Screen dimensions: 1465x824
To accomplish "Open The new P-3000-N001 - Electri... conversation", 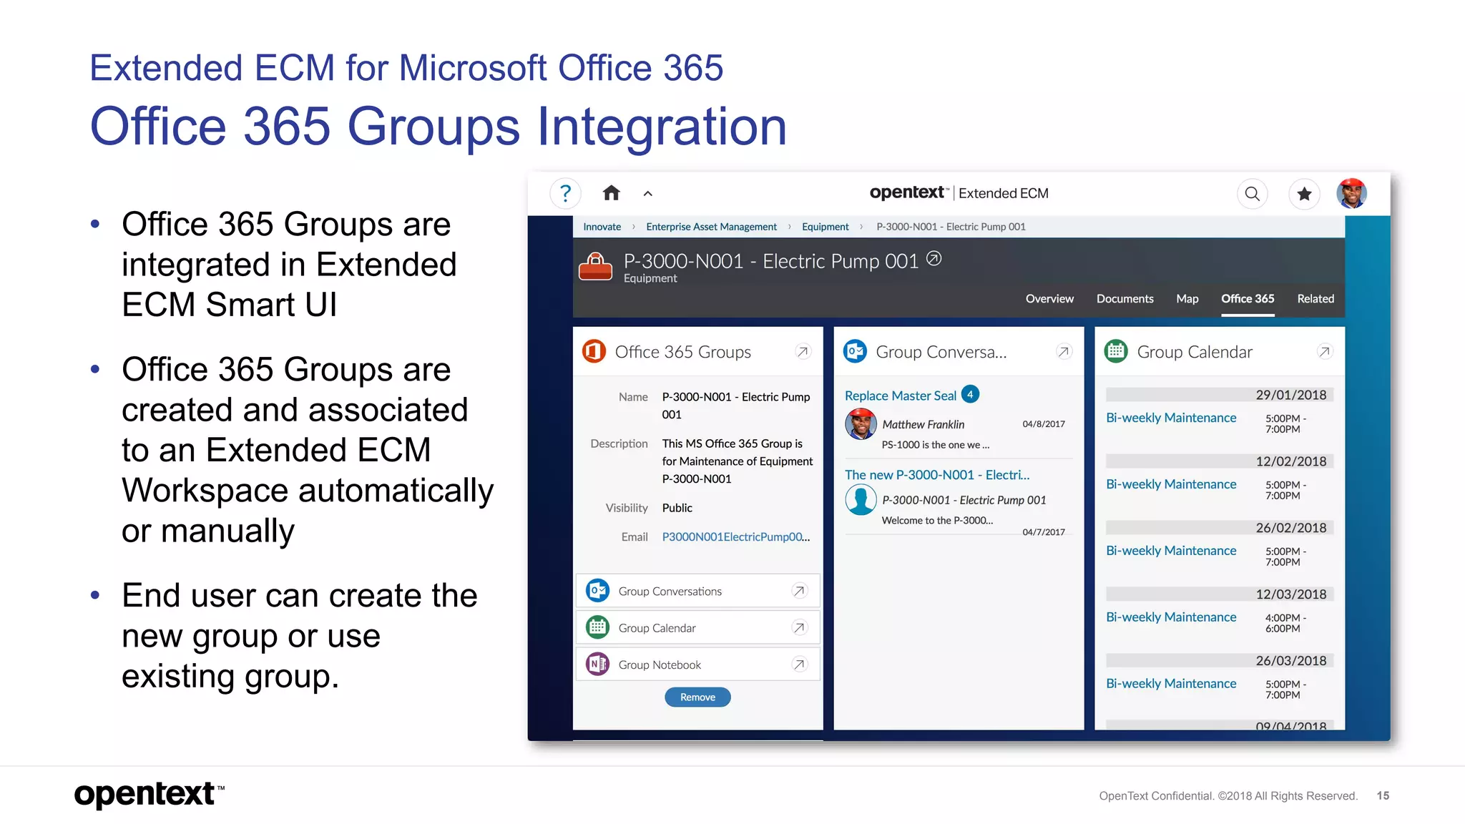I will [937, 475].
